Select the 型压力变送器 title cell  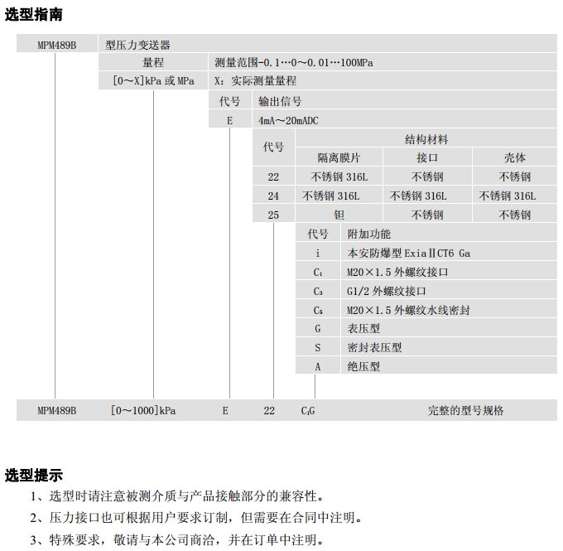point(138,45)
